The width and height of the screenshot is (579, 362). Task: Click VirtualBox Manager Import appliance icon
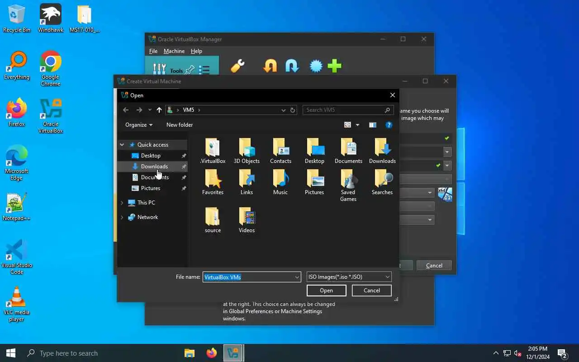click(x=270, y=67)
